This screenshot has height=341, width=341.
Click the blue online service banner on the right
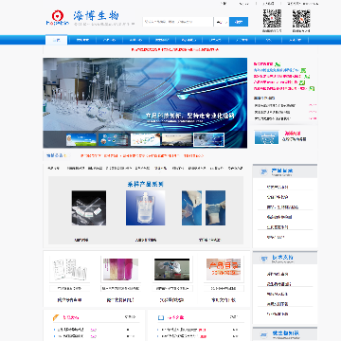pyautogui.click(x=266, y=137)
